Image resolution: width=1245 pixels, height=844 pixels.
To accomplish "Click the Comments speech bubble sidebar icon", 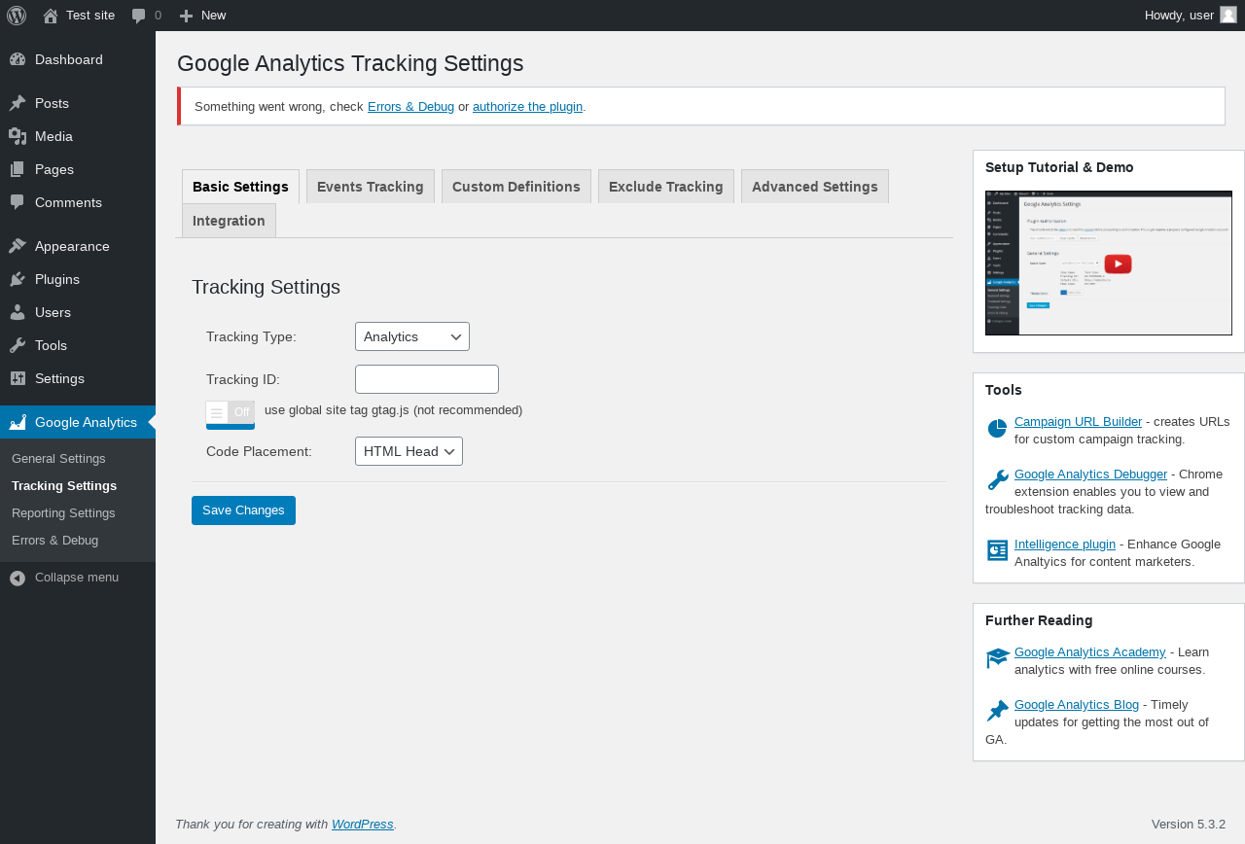I will pos(18,202).
